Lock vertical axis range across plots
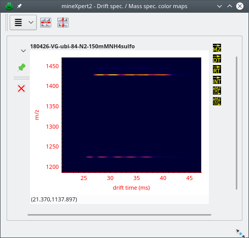 coord(63,22)
